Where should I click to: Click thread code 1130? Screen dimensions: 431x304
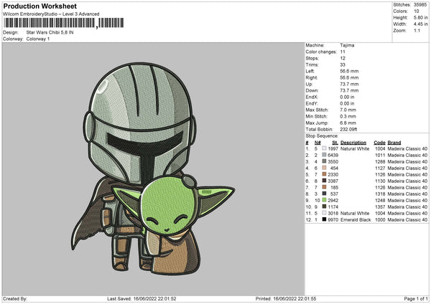point(380,181)
